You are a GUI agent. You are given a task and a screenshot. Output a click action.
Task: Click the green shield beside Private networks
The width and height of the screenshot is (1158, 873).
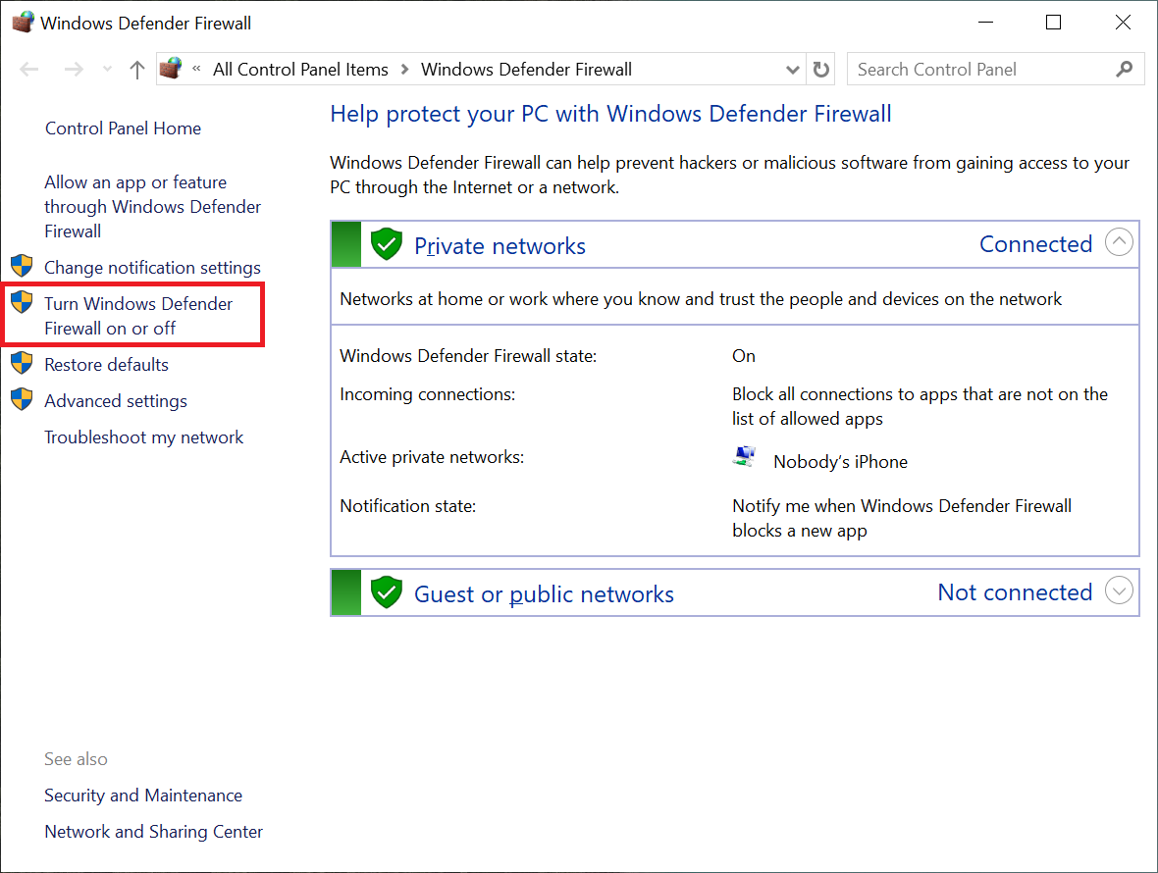pyautogui.click(x=387, y=244)
